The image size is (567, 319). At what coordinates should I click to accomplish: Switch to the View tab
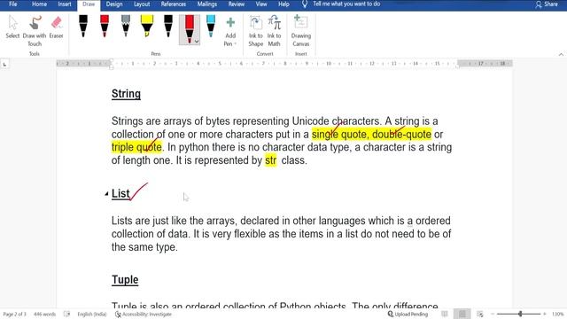[261, 4]
